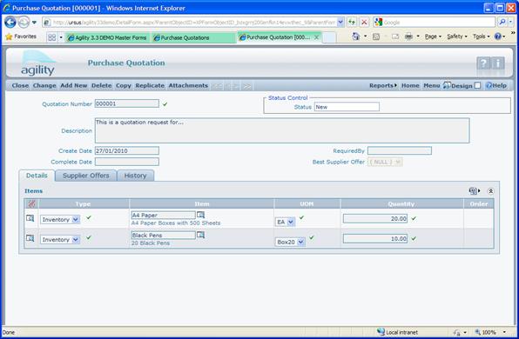Viewport: 519px width, 339px height.
Task: Click the question mark help icon in header
Action: 483,63
